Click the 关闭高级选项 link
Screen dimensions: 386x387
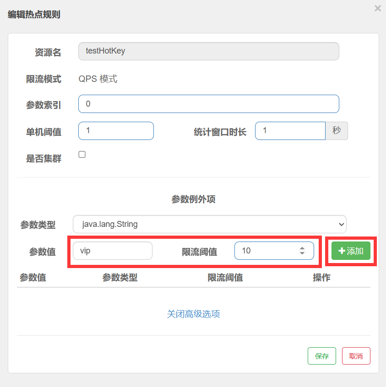coord(193,314)
